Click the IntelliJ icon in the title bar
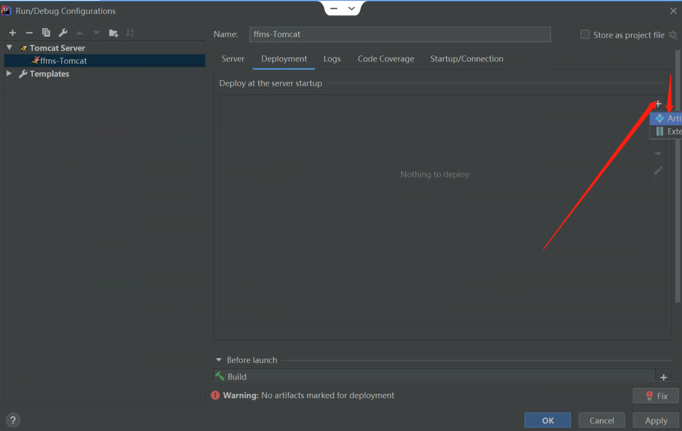 [x=6, y=11]
